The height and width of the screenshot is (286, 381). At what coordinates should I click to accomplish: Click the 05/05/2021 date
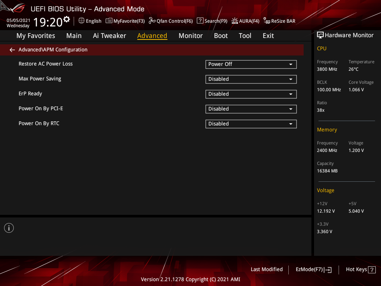19,20
